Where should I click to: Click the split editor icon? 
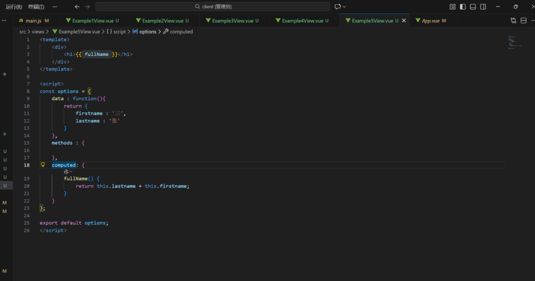coord(524,21)
